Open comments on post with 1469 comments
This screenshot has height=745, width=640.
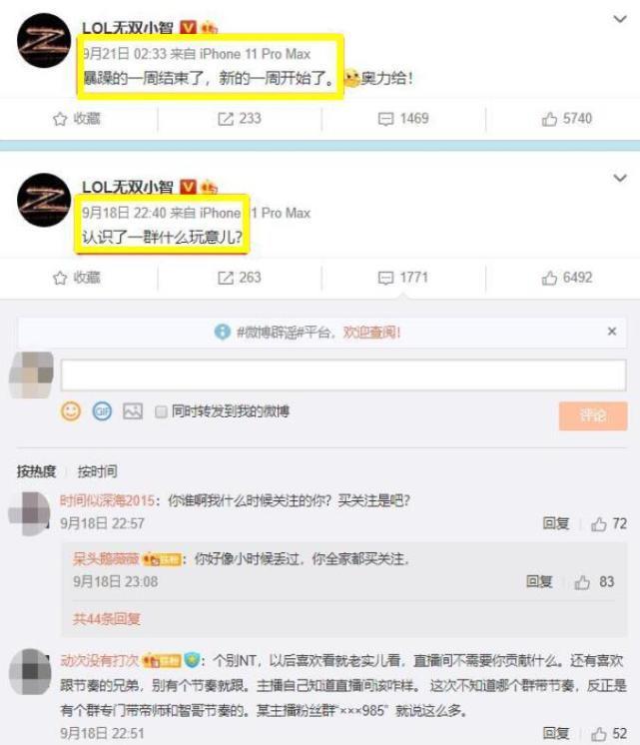(403, 118)
